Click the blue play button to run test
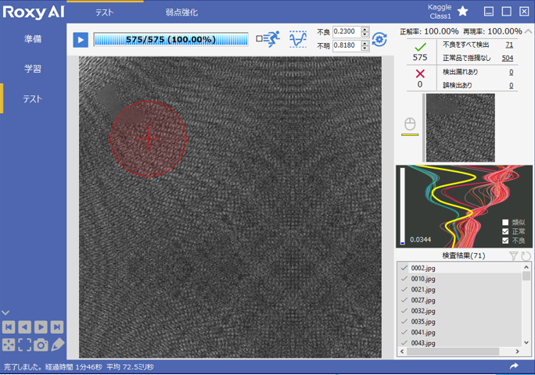535x375 pixels. [x=81, y=39]
